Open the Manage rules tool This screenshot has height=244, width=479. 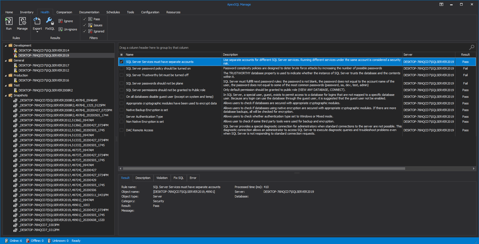22,24
